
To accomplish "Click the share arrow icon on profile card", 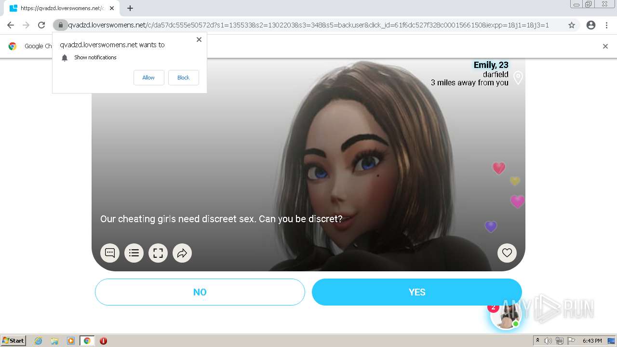I will pyautogui.click(x=182, y=253).
